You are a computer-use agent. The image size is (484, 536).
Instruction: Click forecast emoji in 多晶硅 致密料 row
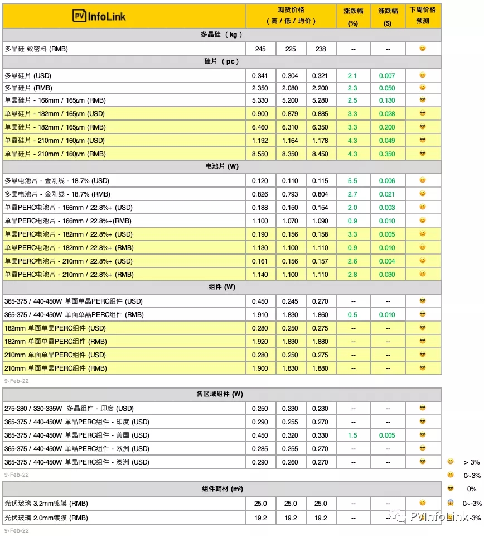[423, 49]
